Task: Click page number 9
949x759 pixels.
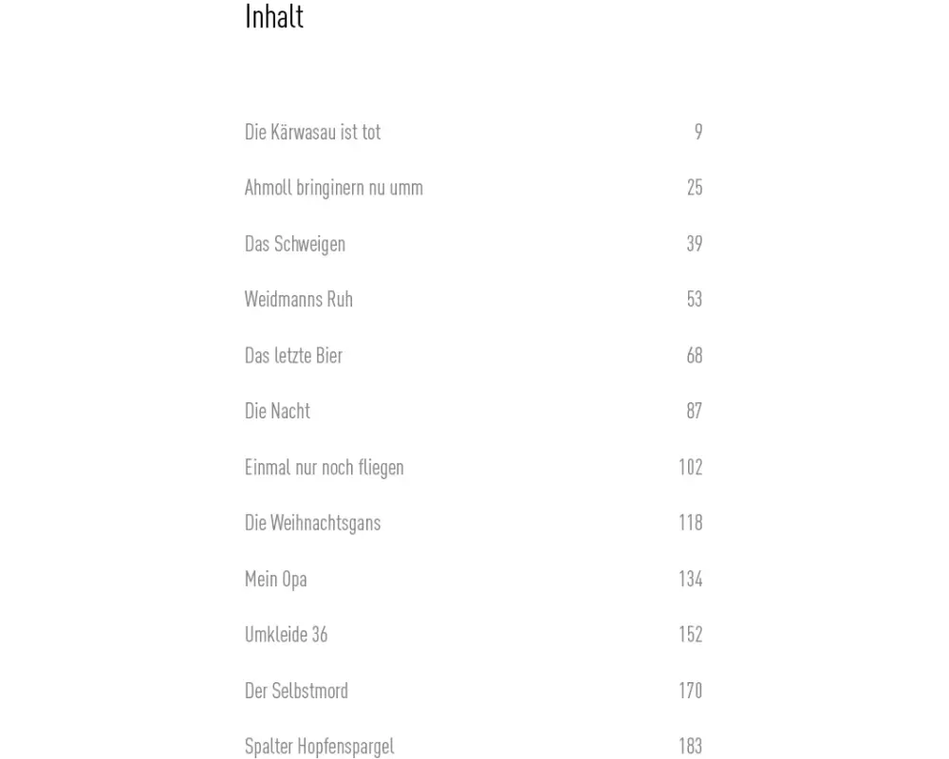Action: coord(698,132)
